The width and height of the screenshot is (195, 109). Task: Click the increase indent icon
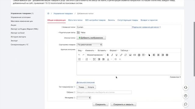pos(103,59)
